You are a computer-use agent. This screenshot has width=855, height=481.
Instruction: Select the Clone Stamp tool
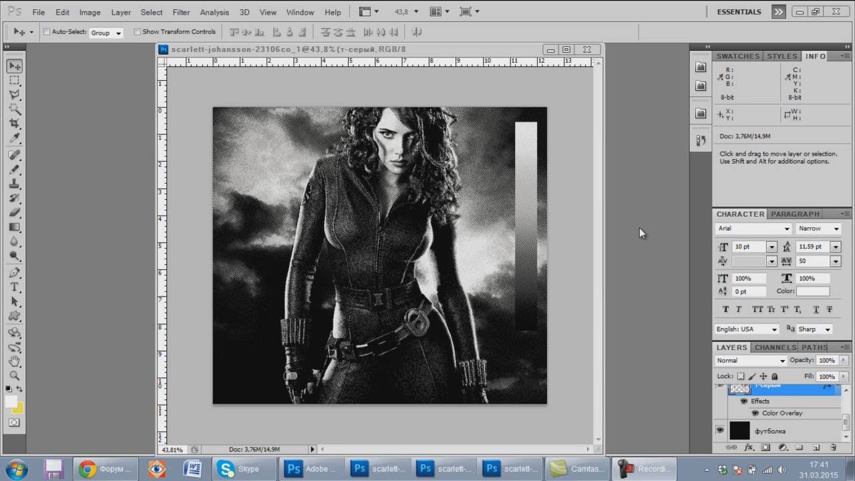point(15,184)
